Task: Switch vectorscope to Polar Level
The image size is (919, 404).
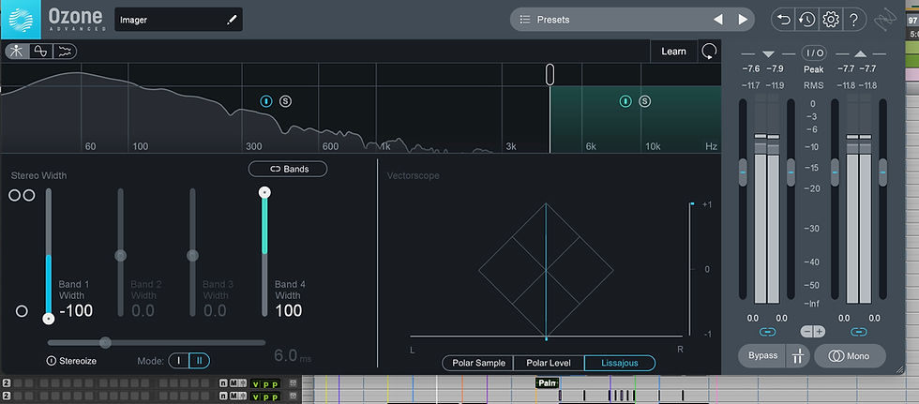Action: 549,363
